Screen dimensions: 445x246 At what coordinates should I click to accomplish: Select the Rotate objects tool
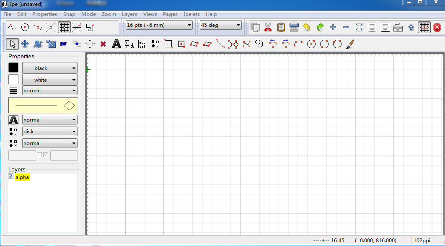click(38, 44)
